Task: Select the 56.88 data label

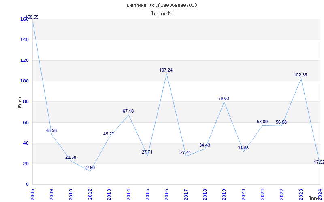Action: click(281, 122)
